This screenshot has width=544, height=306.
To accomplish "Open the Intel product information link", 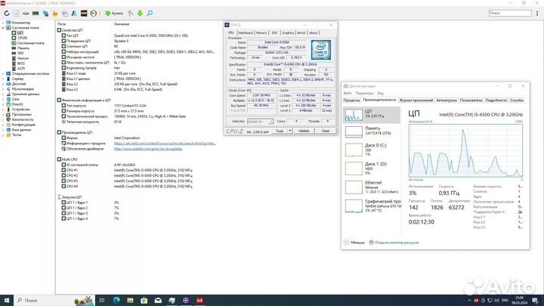I will 165,144.
